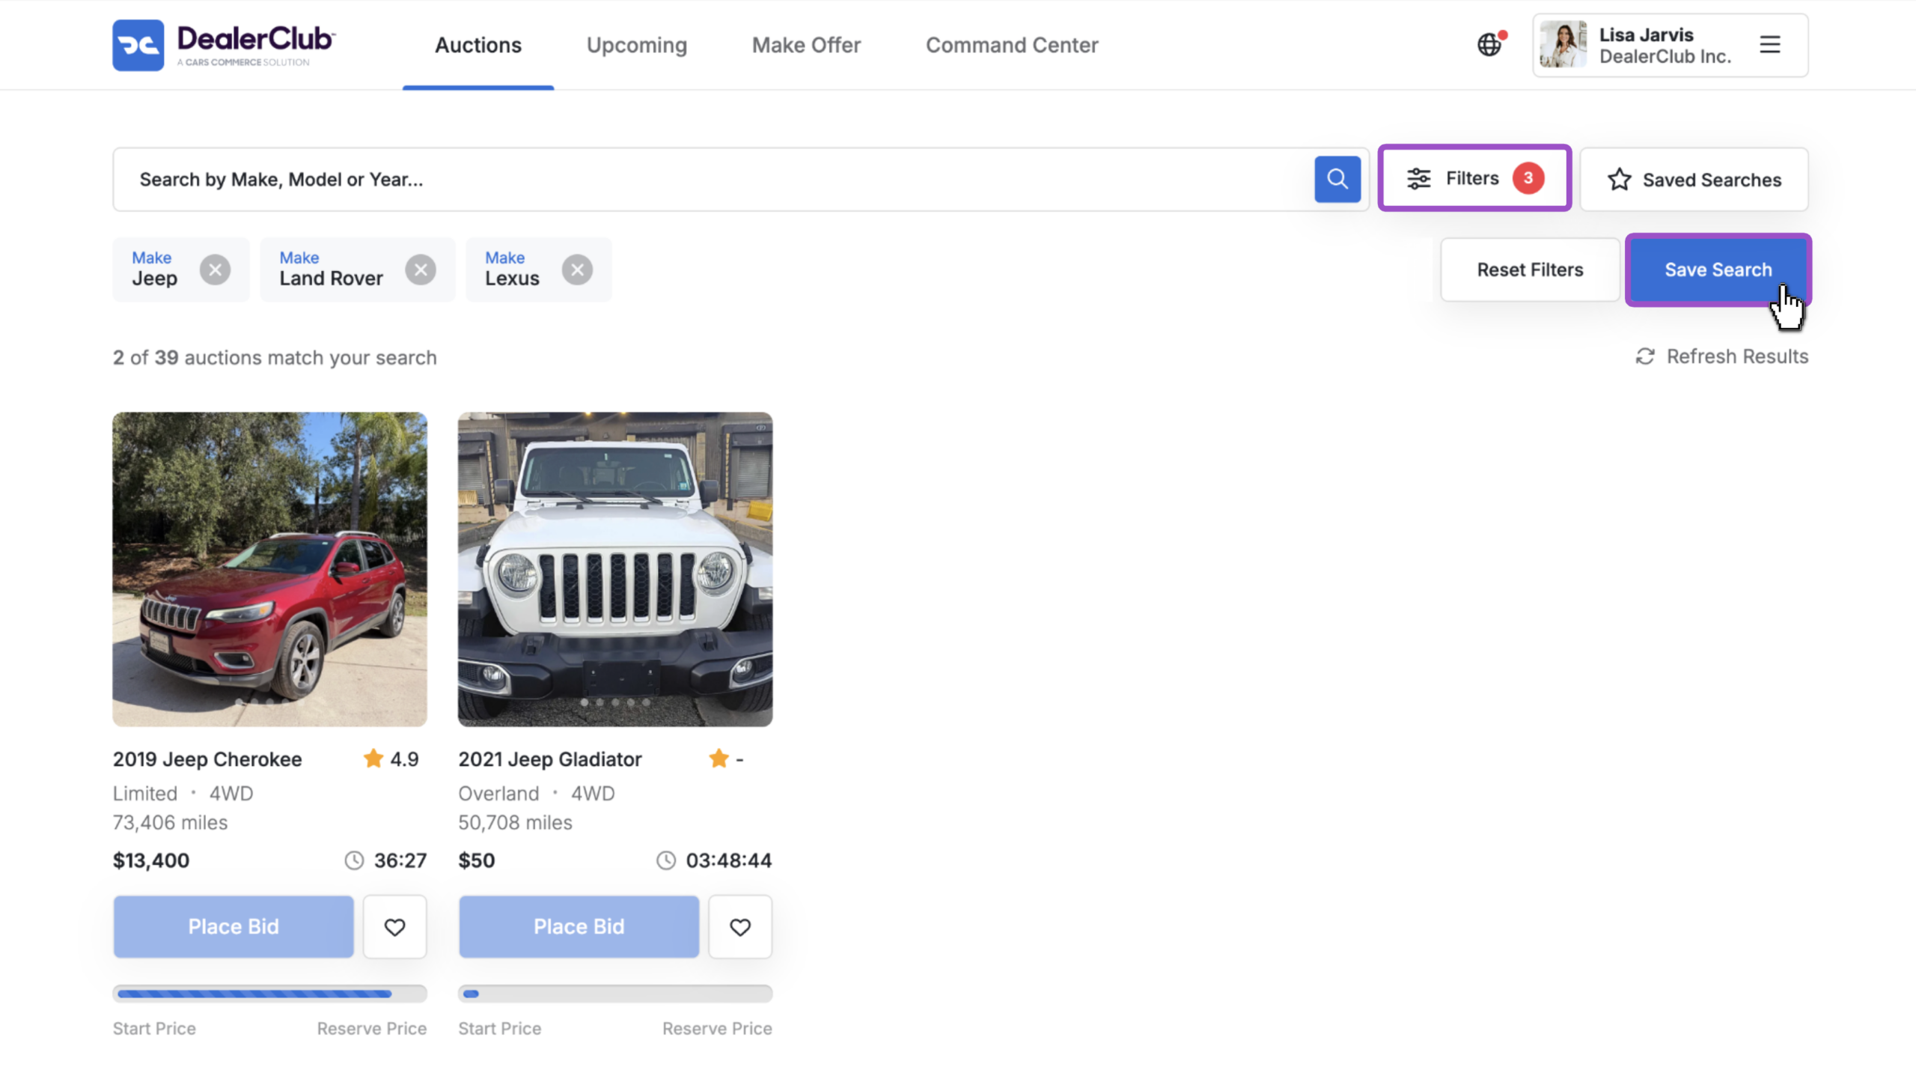Click the sliders icon in Filters
This screenshot has height=1079, width=1916.
click(x=1418, y=178)
